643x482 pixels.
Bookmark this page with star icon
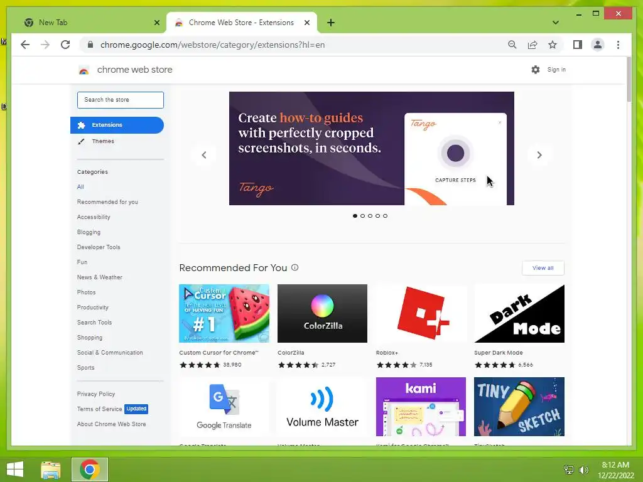pyautogui.click(x=553, y=45)
